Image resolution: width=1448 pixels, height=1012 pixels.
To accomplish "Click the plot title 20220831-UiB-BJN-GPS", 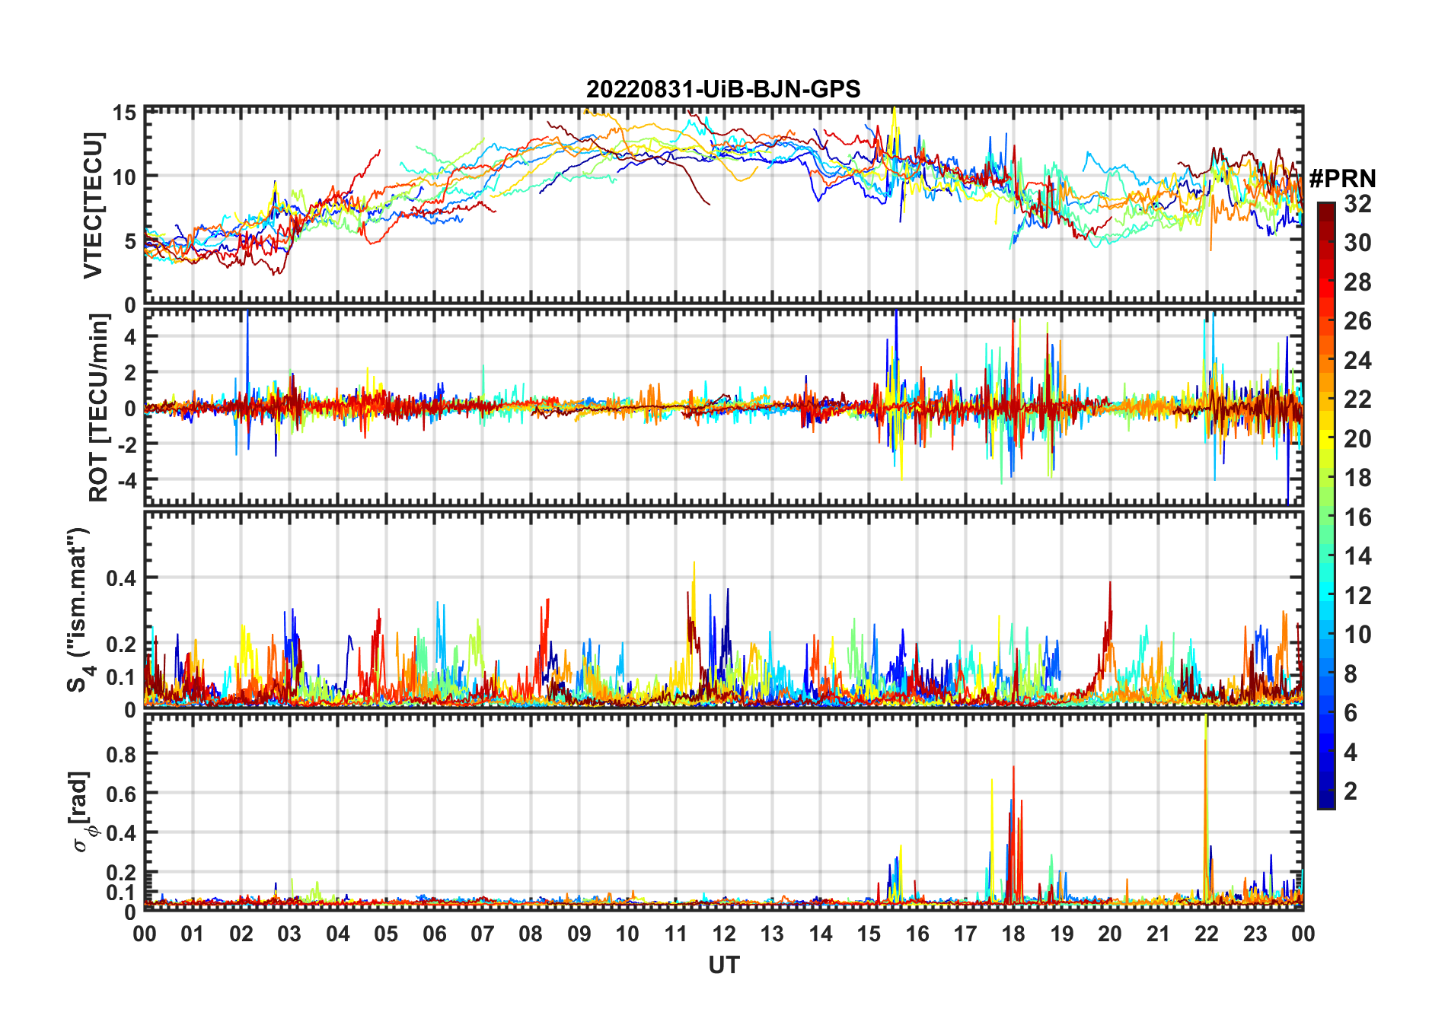I will [x=723, y=89].
